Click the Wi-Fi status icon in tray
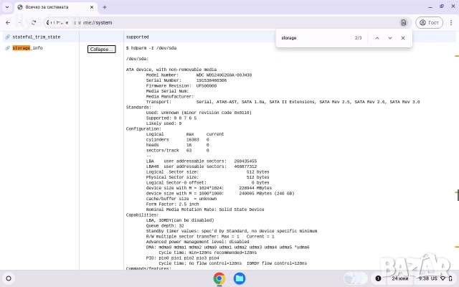The image size is (459, 287). tap(443, 278)
